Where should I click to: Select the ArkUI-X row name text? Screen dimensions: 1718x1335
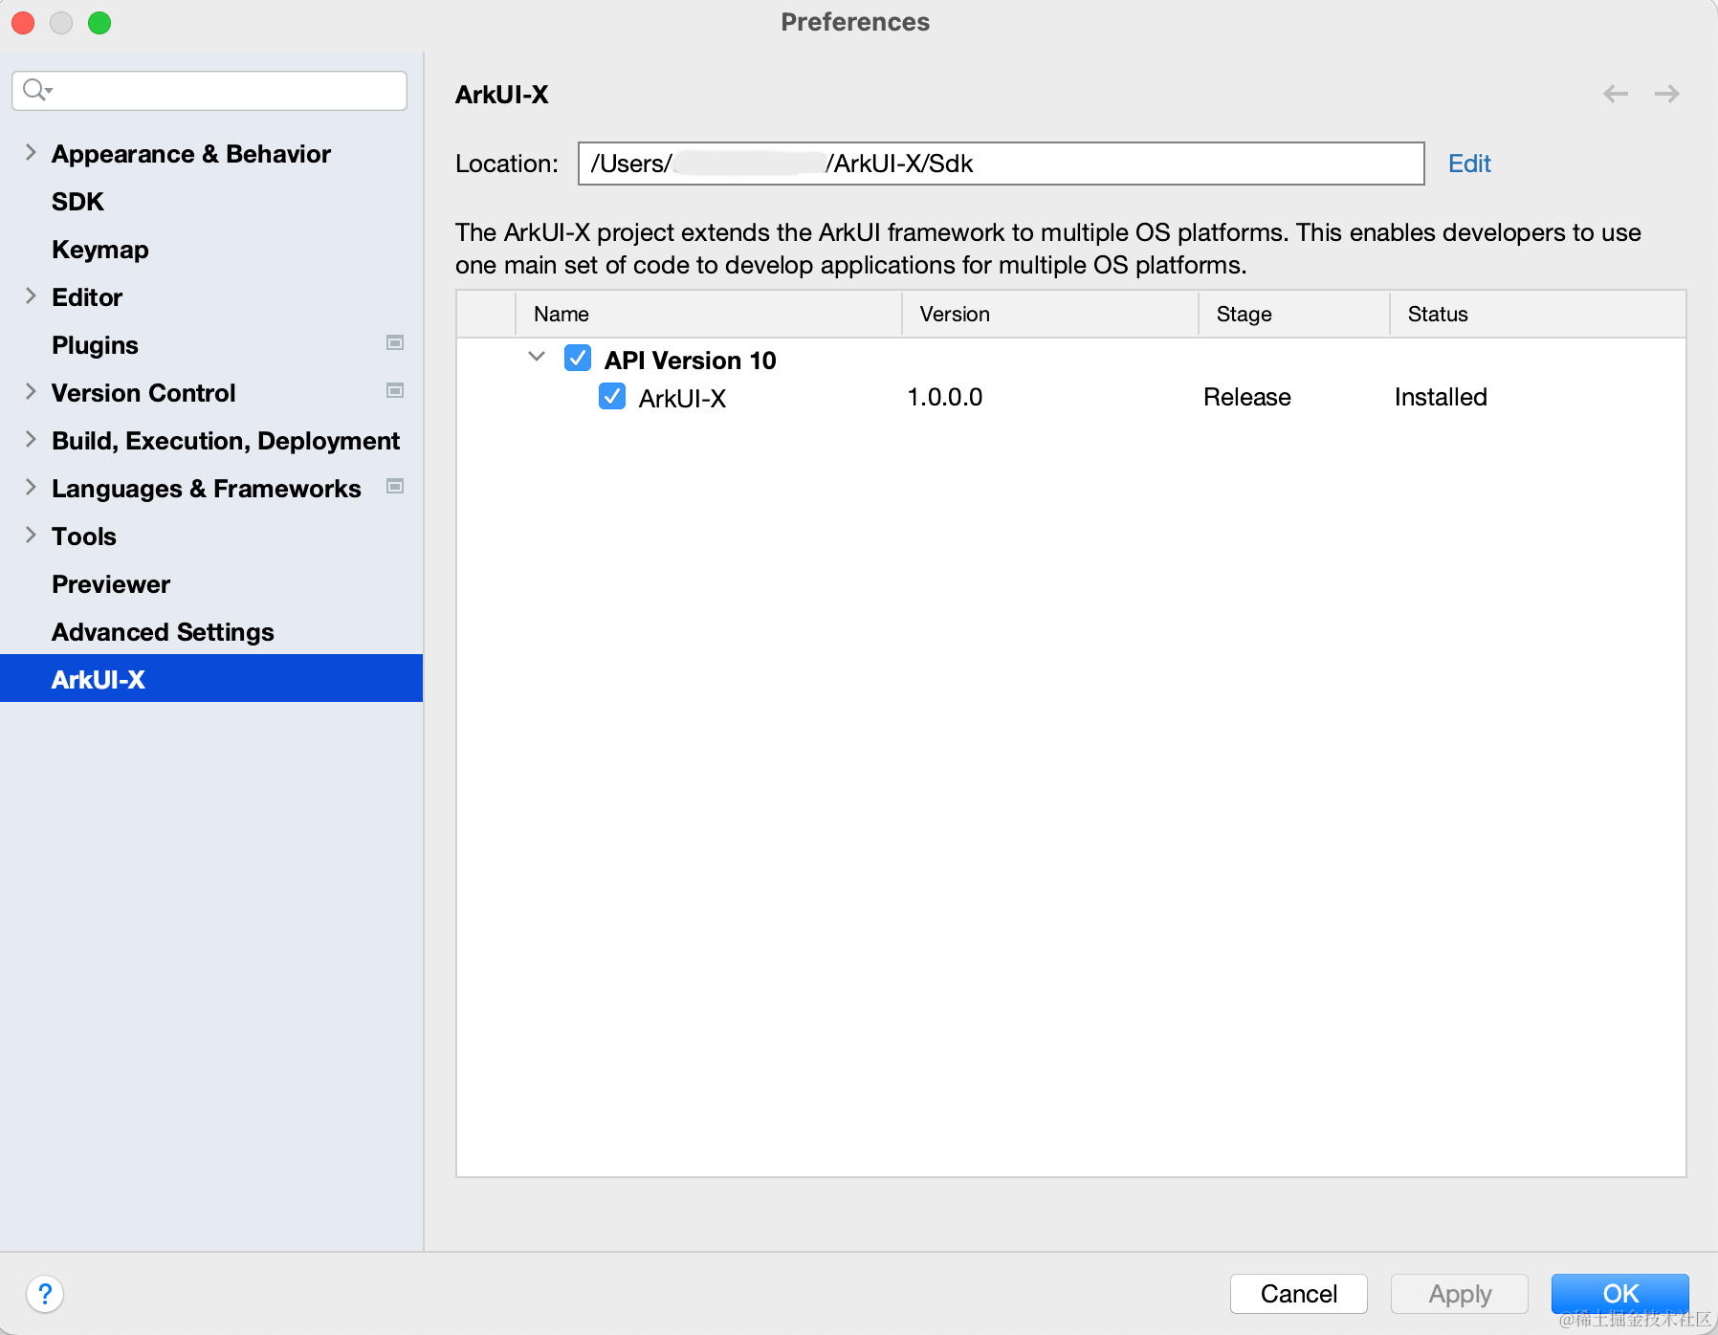(x=682, y=399)
